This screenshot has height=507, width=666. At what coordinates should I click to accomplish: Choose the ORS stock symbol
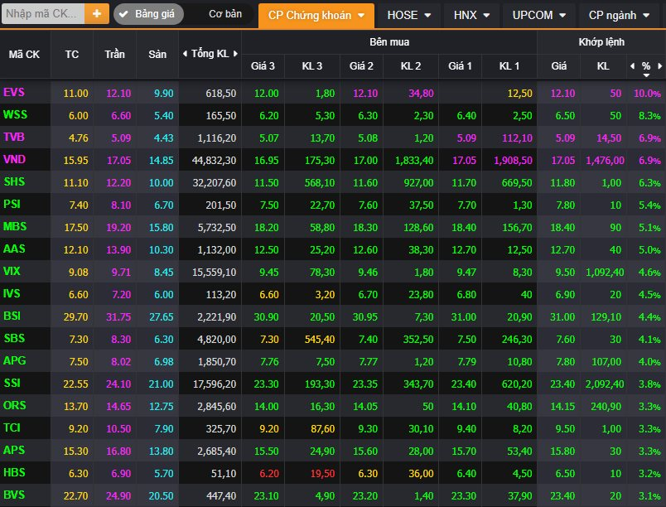tap(14, 405)
